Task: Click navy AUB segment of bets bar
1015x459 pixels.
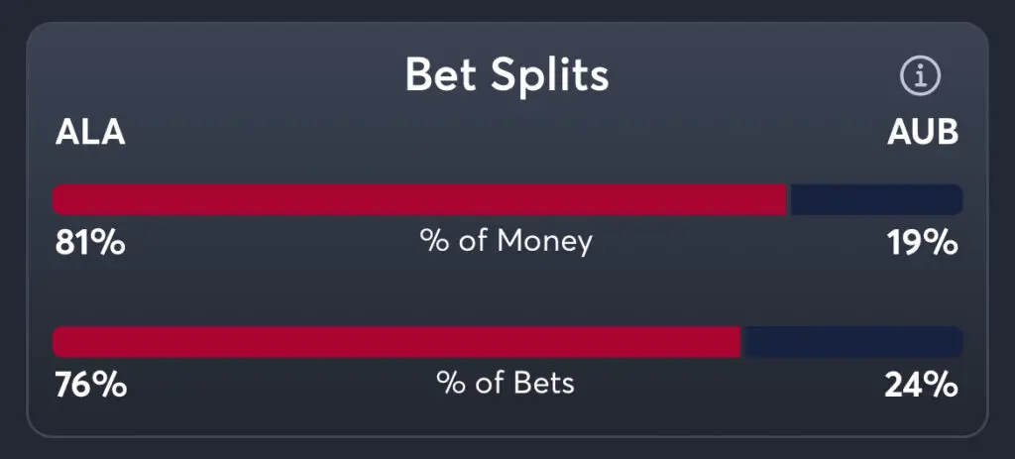Action: point(852,342)
